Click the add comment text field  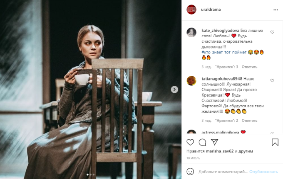click(x=223, y=172)
